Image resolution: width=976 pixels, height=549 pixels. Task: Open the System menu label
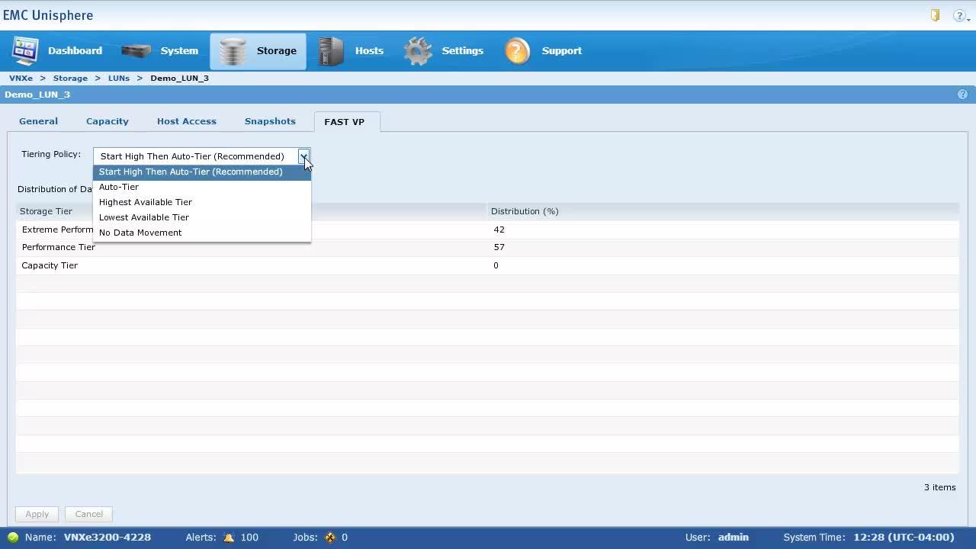(x=179, y=51)
